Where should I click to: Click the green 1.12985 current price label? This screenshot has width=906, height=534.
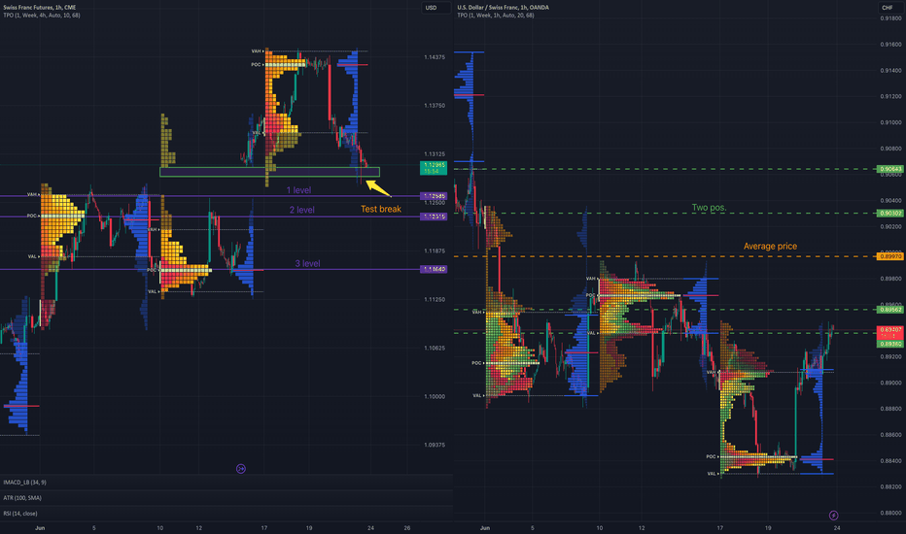pos(434,168)
